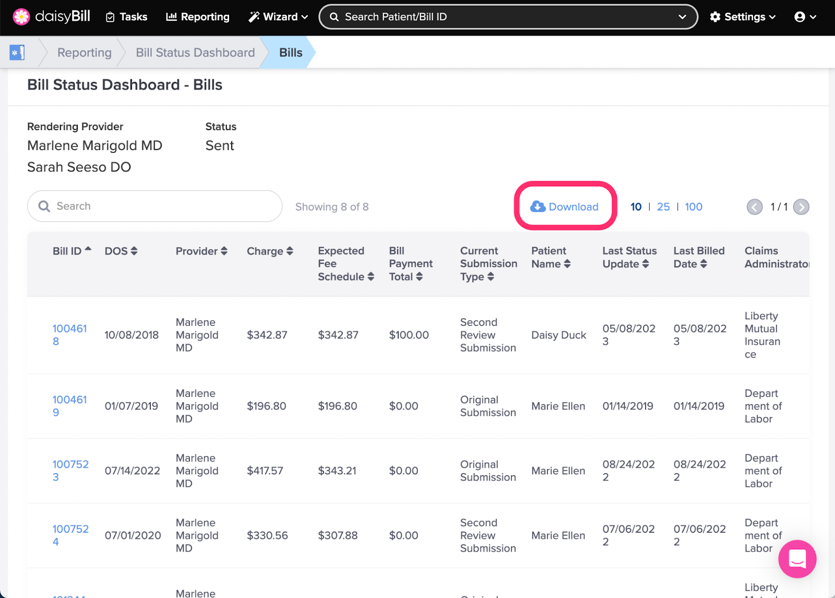
Task: Click Daisy Duck patient name
Action: click(558, 335)
